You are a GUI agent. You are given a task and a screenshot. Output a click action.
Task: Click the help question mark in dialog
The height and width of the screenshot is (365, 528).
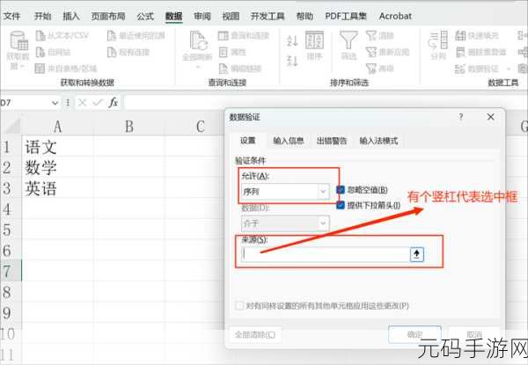click(x=460, y=117)
